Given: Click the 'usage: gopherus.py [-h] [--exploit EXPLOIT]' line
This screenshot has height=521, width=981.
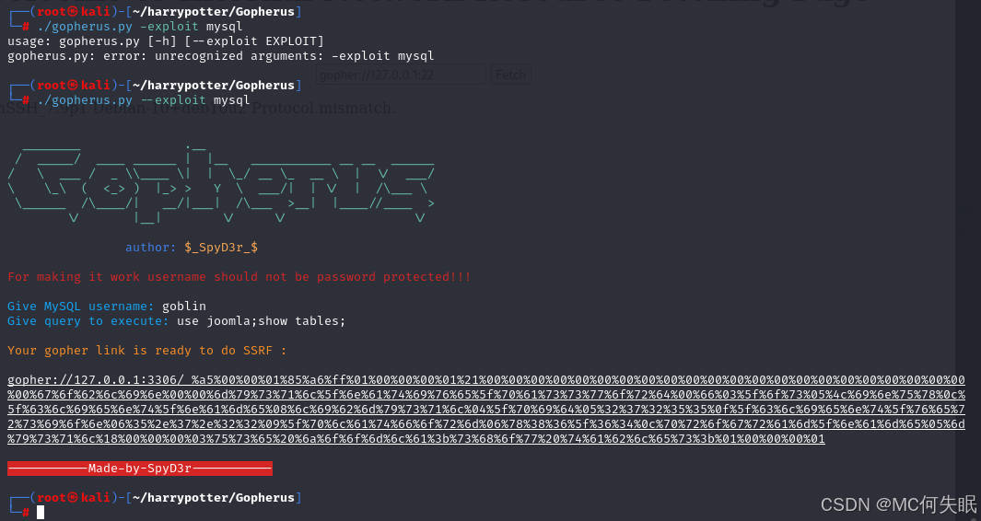Looking at the screenshot, I should pos(166,41).
